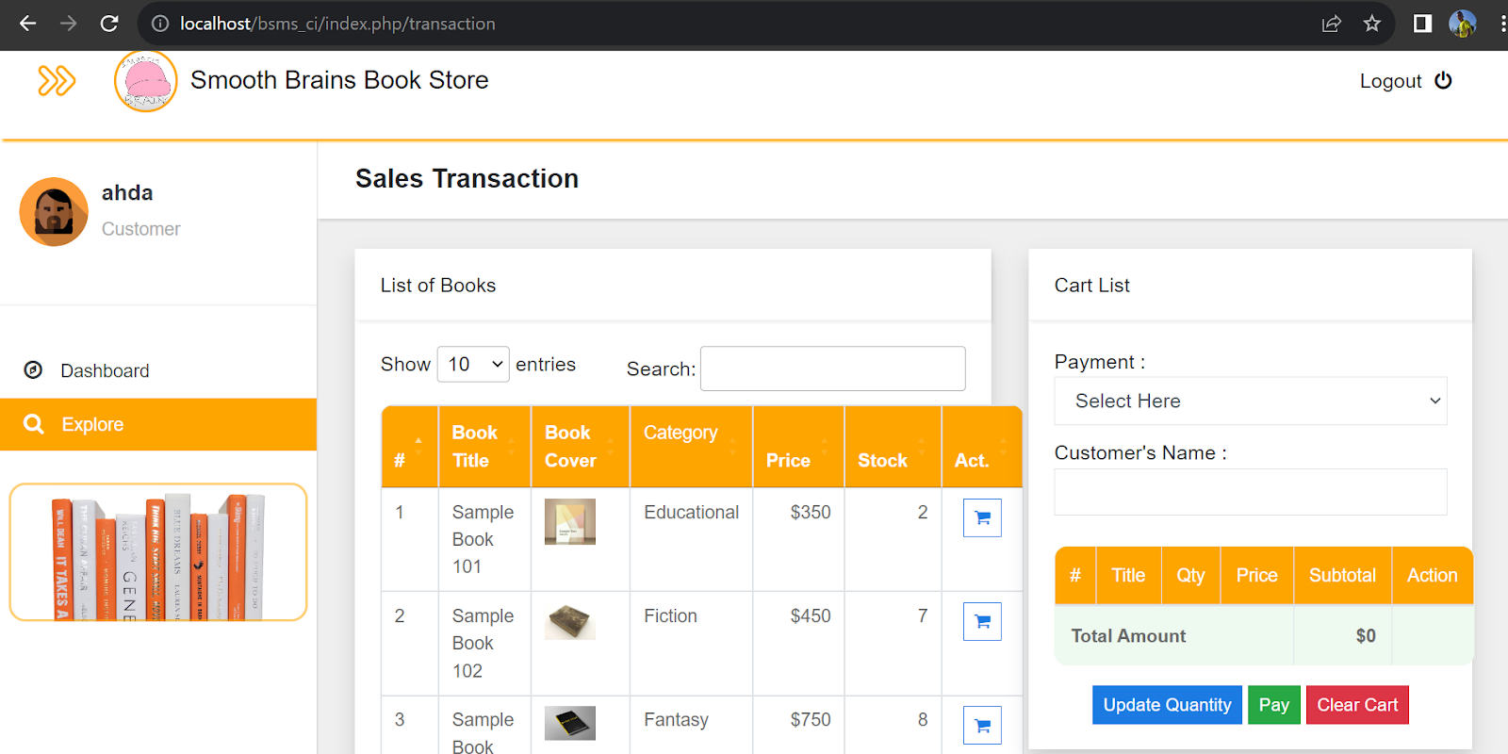The height and width of the screenshot is (754, 1508).
Task: Select Explore in the sidebar menu
Action: (x=92, y=424)
